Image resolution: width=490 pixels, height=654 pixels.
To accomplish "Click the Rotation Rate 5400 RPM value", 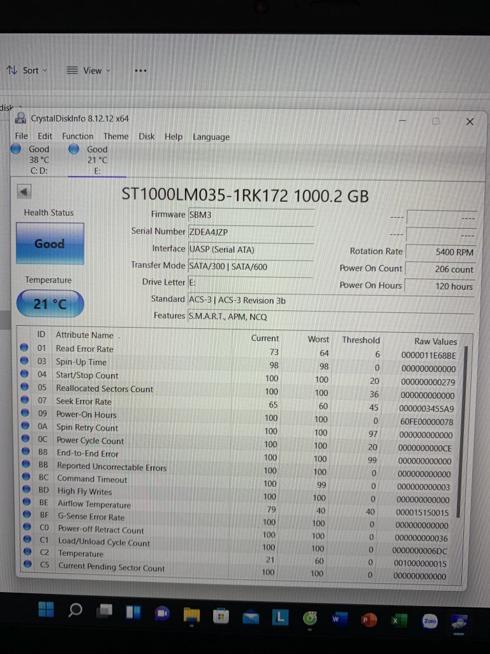I will point(440,252).
